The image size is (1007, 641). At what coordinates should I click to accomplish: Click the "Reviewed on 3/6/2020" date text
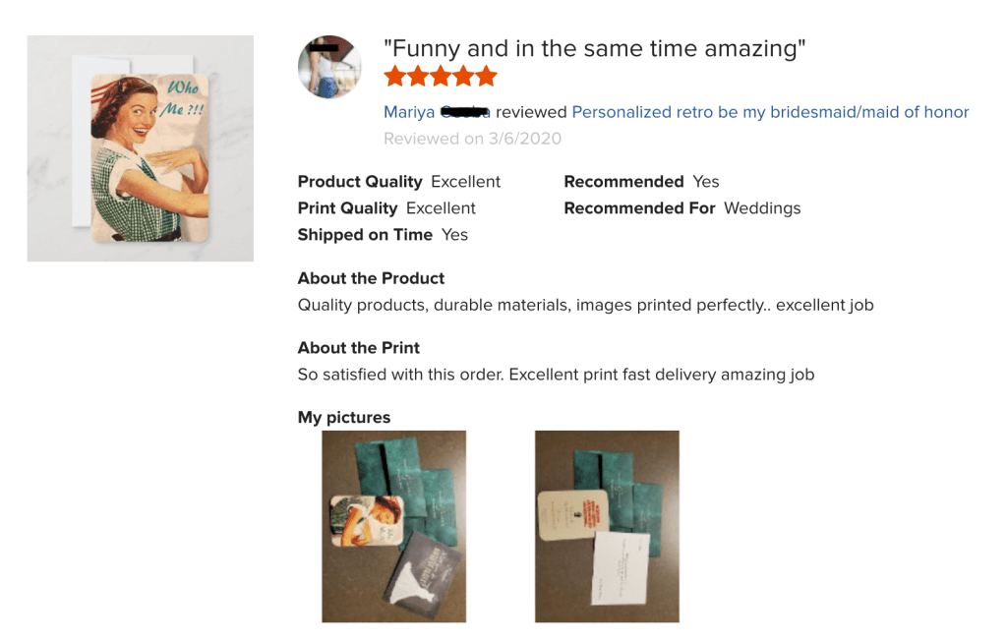[472, 139]
